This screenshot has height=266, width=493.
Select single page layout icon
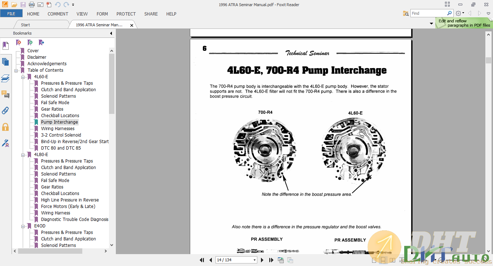point(374,260)
